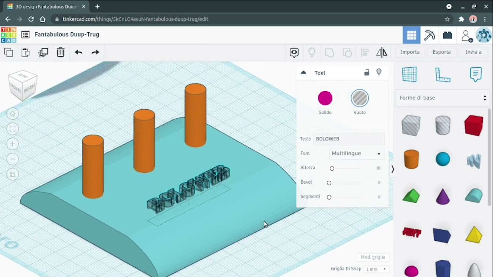Select the Workplane tool

click(409, 74)
